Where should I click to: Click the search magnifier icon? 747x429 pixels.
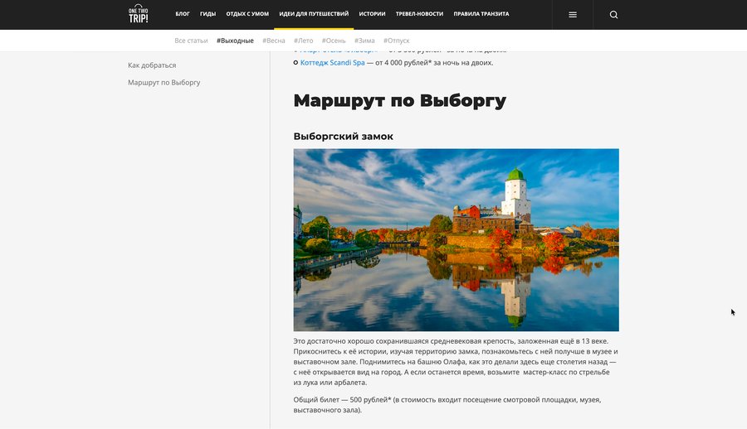[613, 15]
